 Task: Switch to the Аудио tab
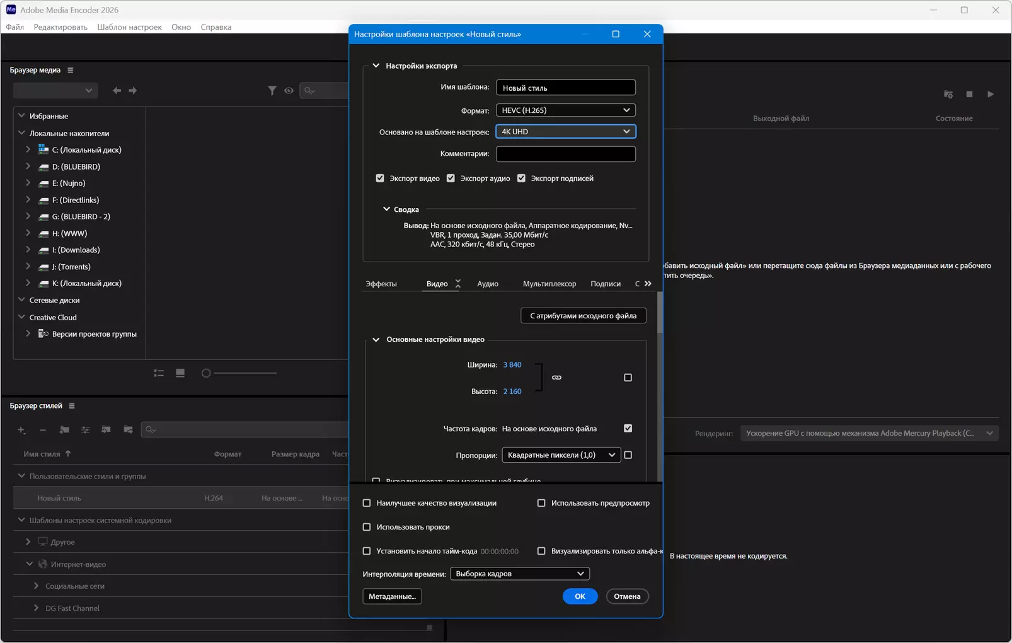pyautogui.click(x=488, y=284)
